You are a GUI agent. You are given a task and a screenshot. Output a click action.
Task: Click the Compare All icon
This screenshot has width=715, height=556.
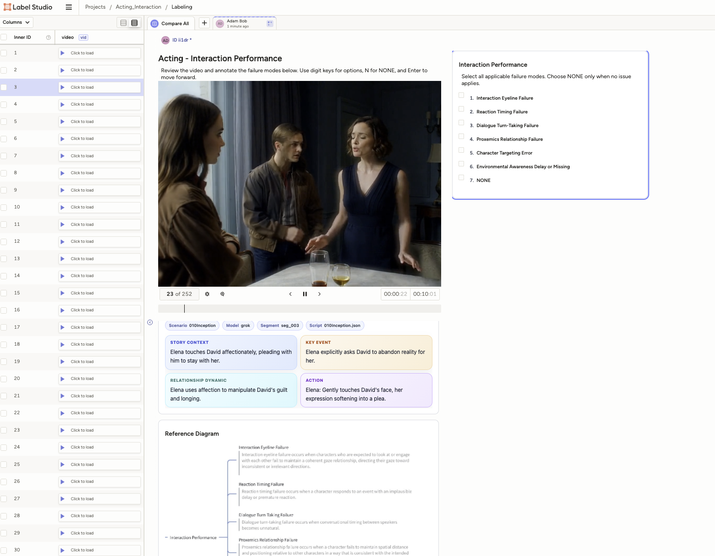click(x=155, y=24)
